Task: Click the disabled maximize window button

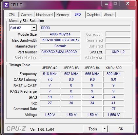Action: 115,3
